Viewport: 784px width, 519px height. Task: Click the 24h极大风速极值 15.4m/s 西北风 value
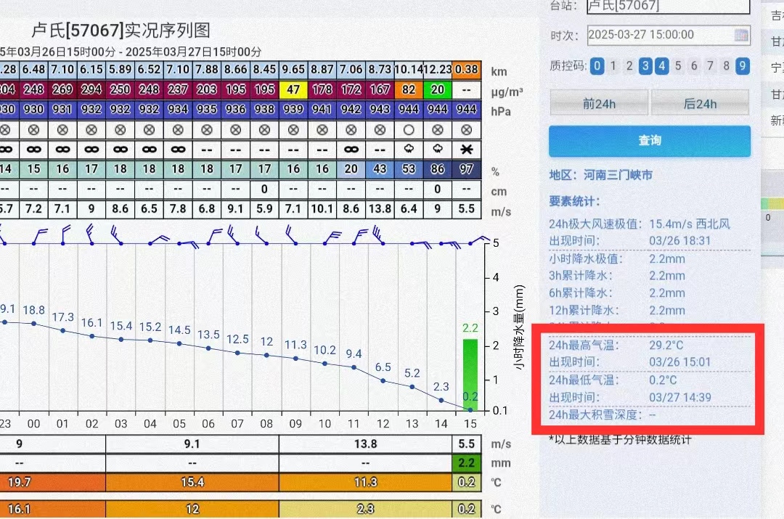pos(690,224)
